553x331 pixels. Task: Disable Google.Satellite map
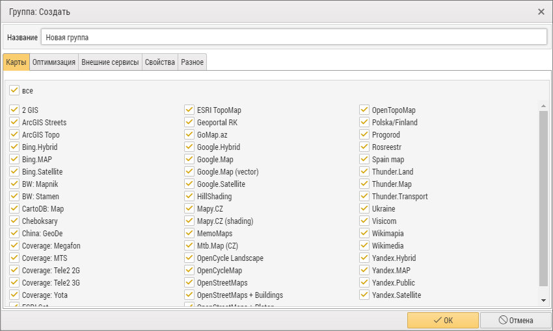(x=189, y=184)
